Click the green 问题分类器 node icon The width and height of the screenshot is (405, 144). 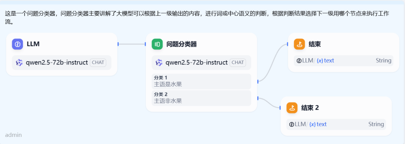coord(157,44)
